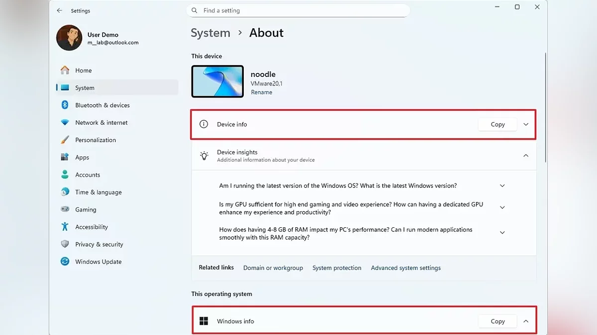Open the Gaming controller icon
Viewport: 597px width, 335px height.
click(x=65, y=209)
